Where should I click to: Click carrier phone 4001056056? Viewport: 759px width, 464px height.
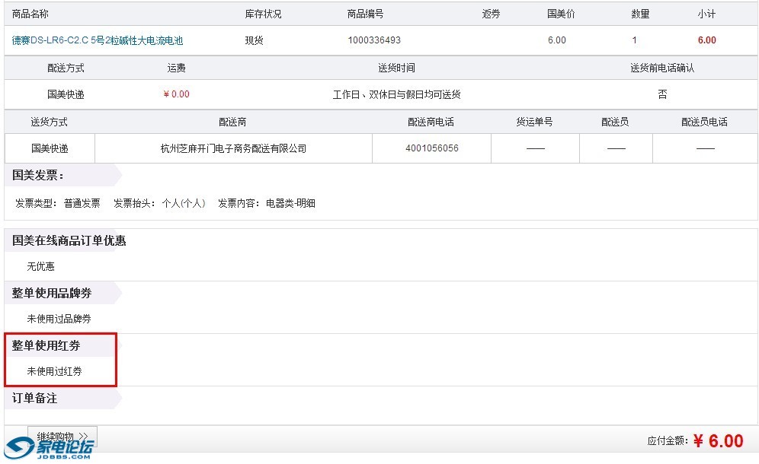(x=432, y=148)
